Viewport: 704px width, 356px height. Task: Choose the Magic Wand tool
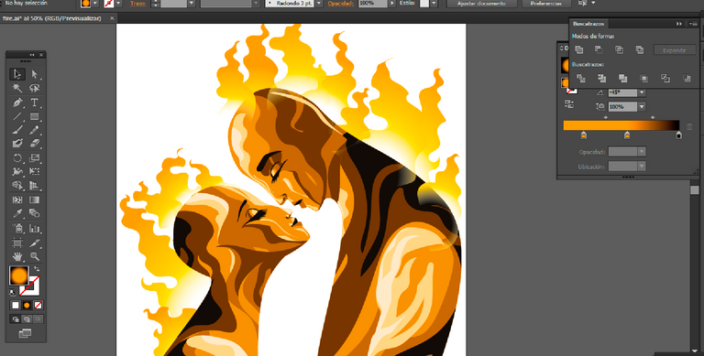pos(17,88)
